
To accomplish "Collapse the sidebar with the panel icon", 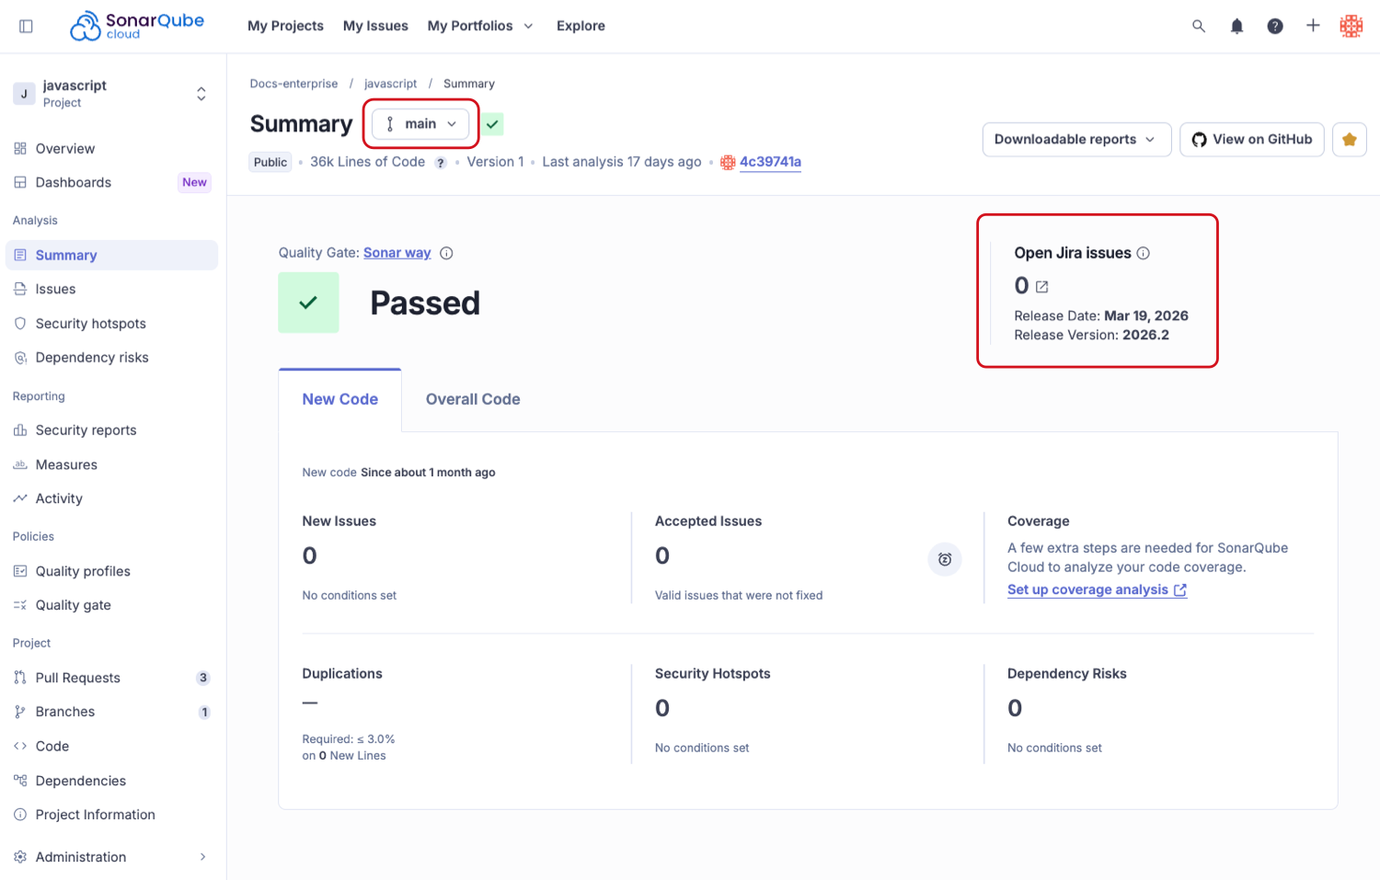I will coord(26,26).
